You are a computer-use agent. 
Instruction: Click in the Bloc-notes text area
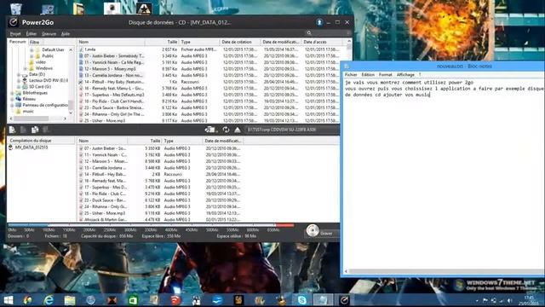444,174
